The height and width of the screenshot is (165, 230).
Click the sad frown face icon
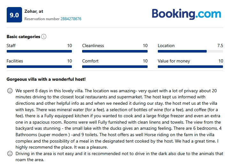[10, 153]
